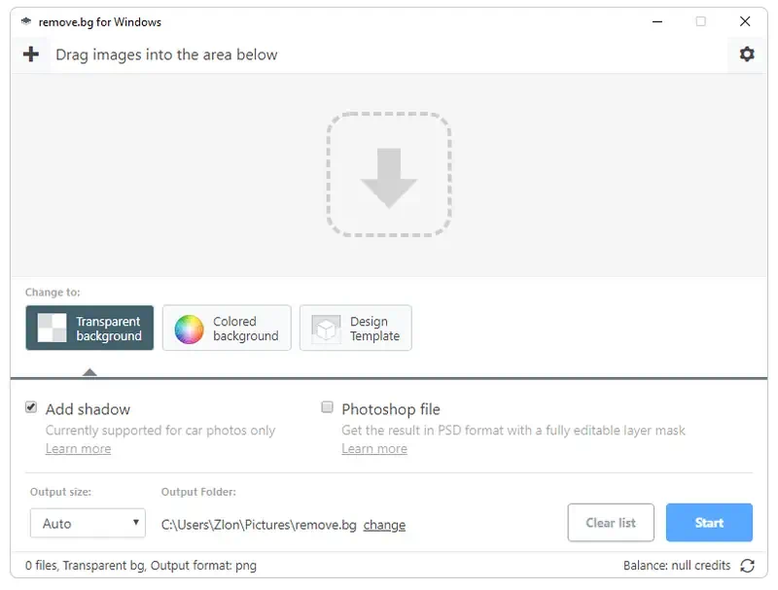Click the color wheel icon on Colored background
Viewport: 778px width, 590px height.
189,330
